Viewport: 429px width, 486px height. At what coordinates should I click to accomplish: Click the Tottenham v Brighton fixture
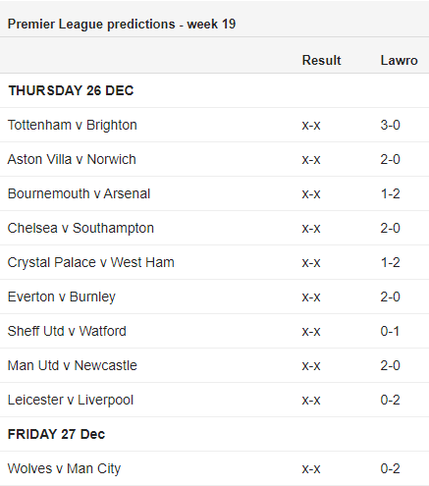point(73,125)
